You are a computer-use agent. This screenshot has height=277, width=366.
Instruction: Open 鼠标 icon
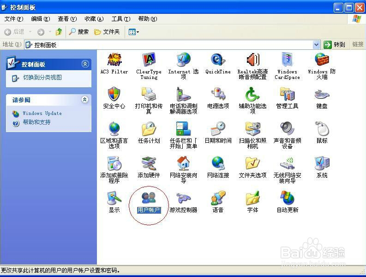(322, 129)
